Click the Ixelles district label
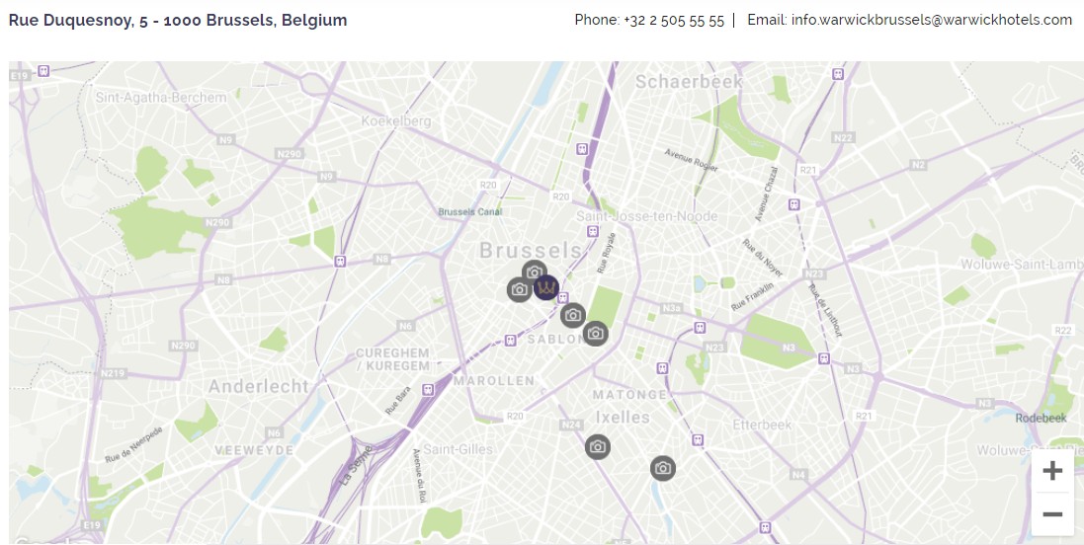The image size is (1084, 545). [x=623, y=418]
